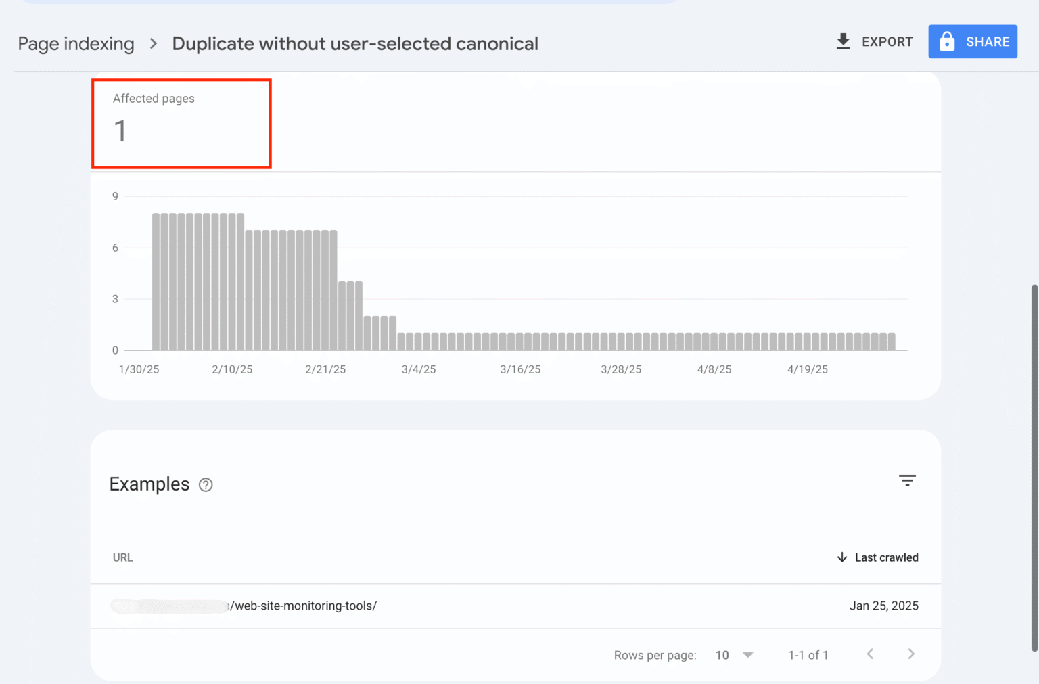This screenshot has width=1039, height=684.
Task: Click the SHARE button
Action: 973,41
